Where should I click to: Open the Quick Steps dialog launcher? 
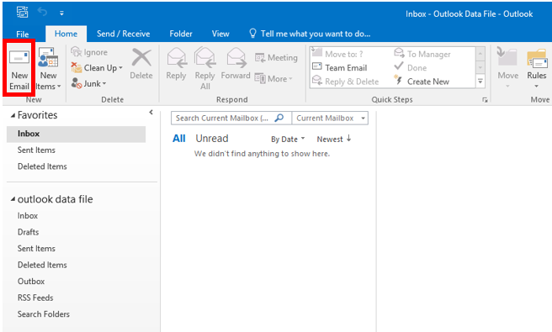[485, 100]
